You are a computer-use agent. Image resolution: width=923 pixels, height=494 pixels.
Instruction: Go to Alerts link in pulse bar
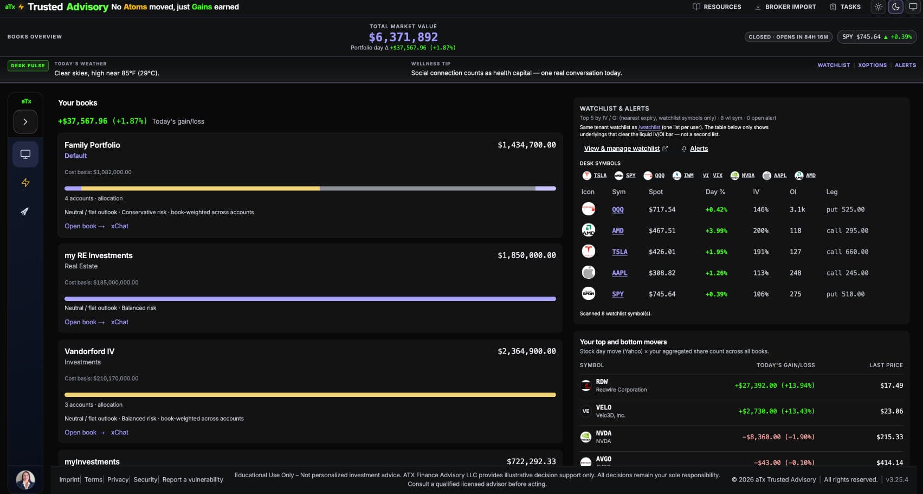pyautogui.click(x=905, y=65)
